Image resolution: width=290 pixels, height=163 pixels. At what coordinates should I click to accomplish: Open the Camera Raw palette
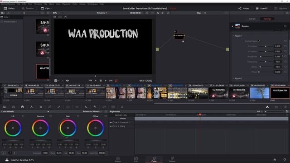5,107
